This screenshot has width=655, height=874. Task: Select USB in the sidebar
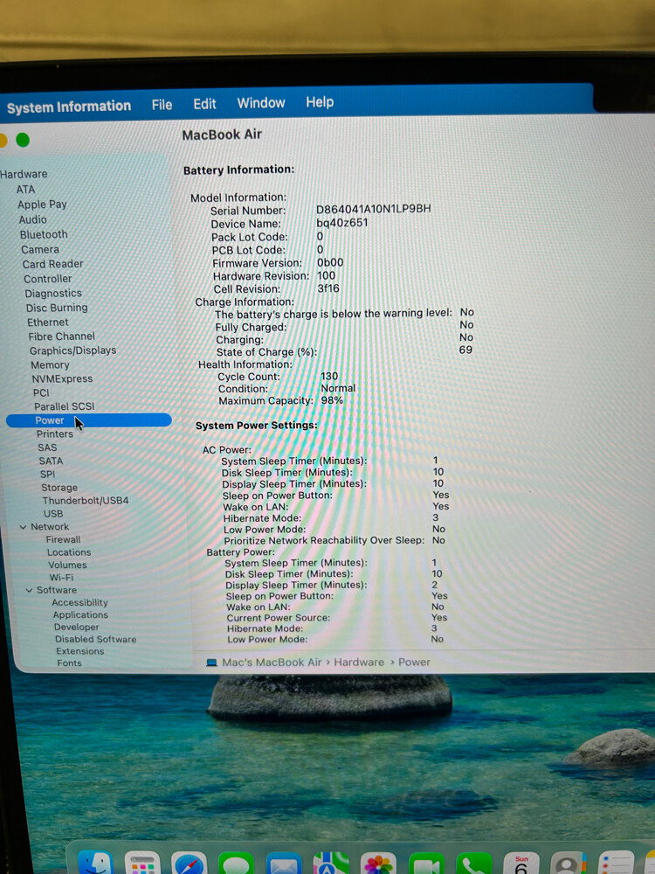pyautogui.click(x=53, y=514)
